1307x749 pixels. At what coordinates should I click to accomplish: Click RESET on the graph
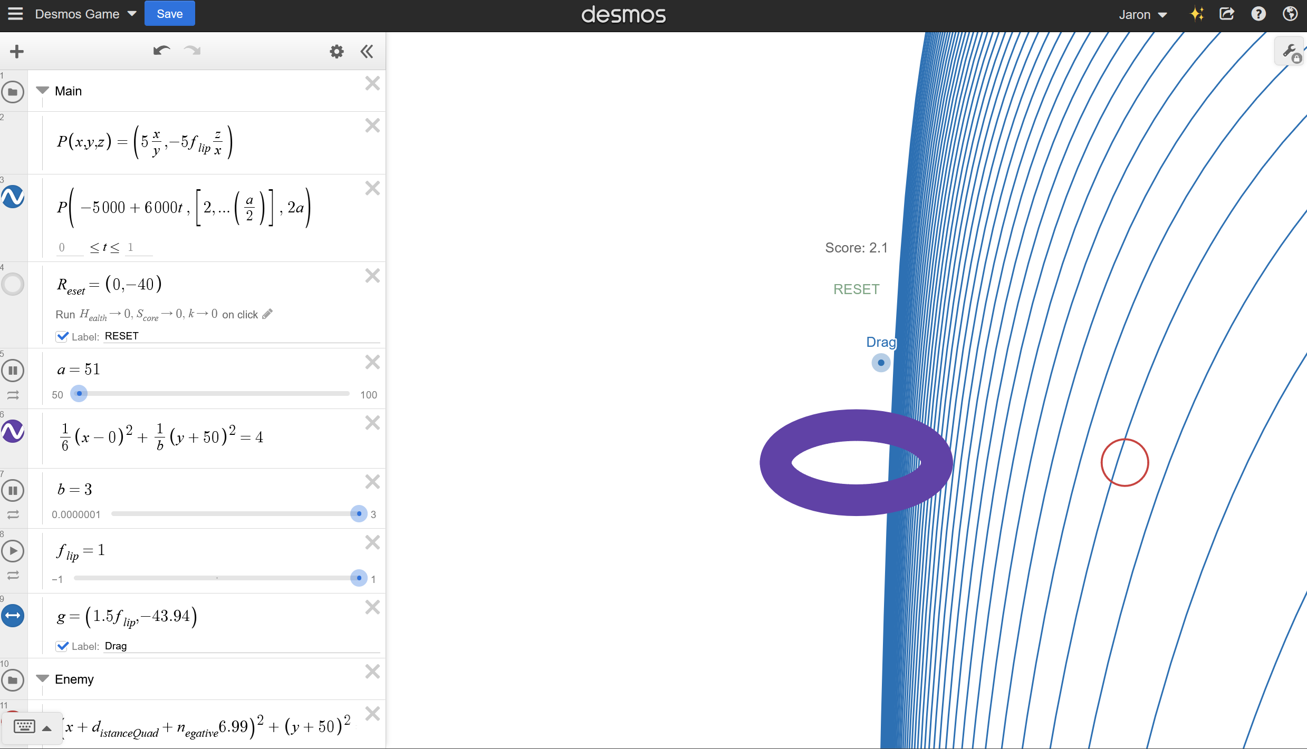tap(856, 289)
